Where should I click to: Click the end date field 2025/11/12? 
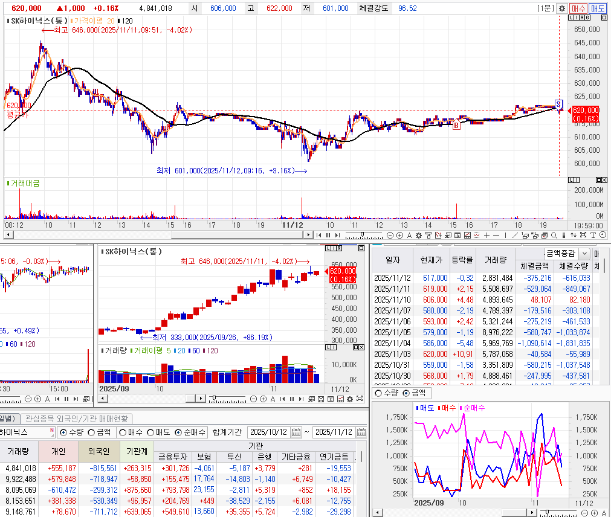pos(334,432)
